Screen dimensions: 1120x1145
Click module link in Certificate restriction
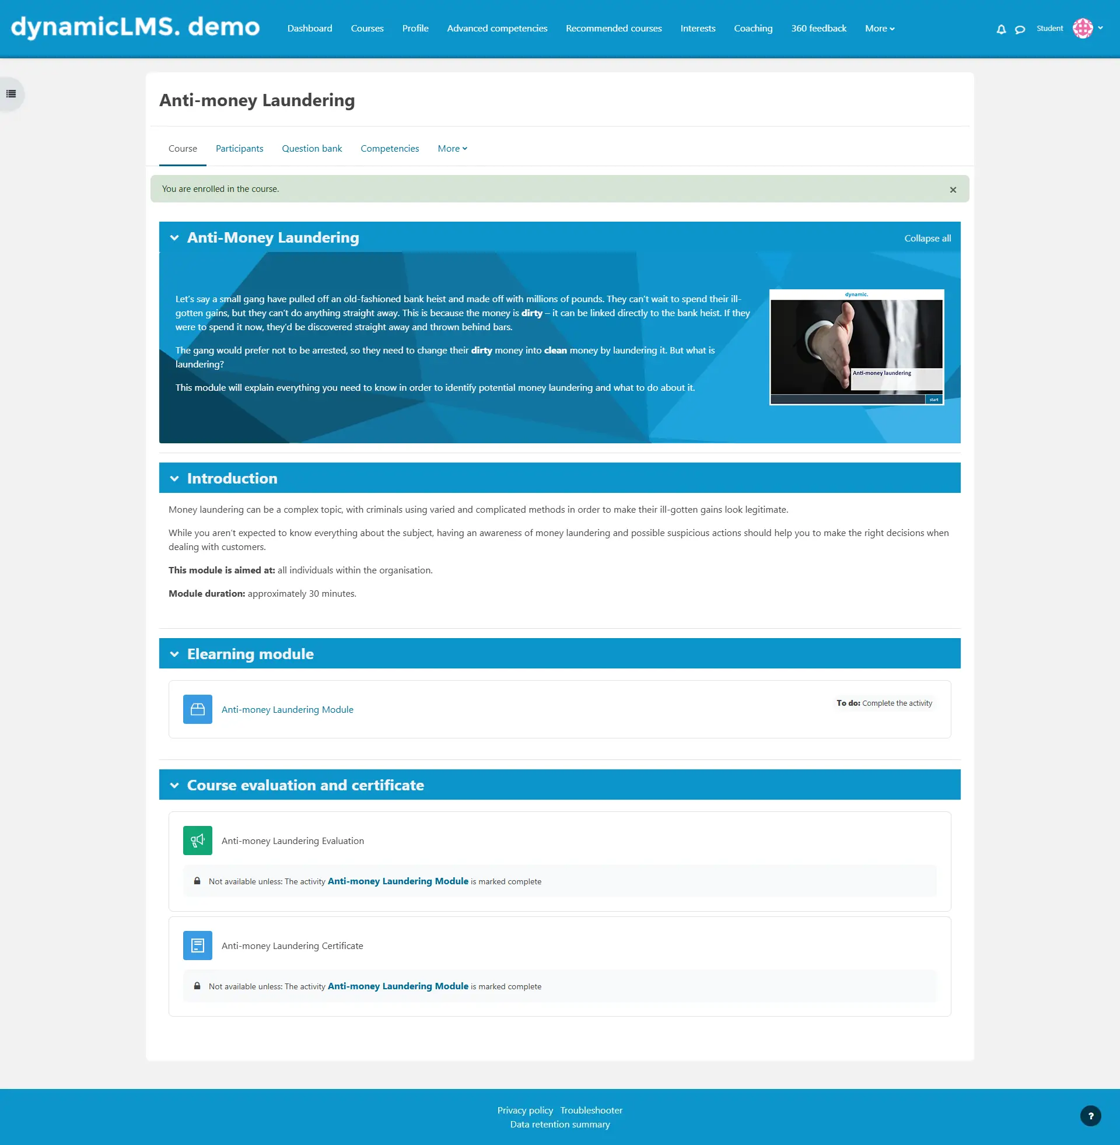pos(398,986)
